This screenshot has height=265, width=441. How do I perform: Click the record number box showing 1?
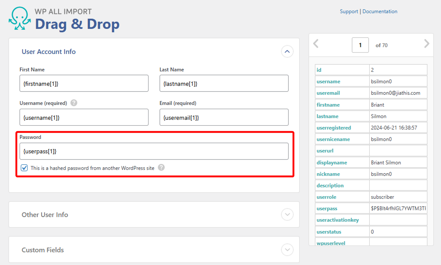coord(360,45)
